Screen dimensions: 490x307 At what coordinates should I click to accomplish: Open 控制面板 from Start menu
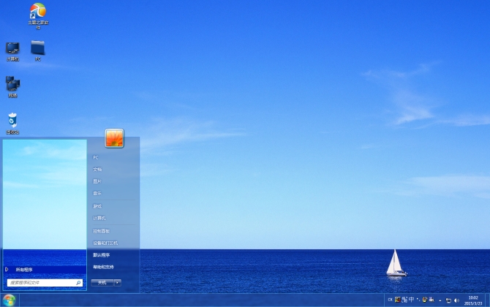pyautogui.click(x=101, y=230)
